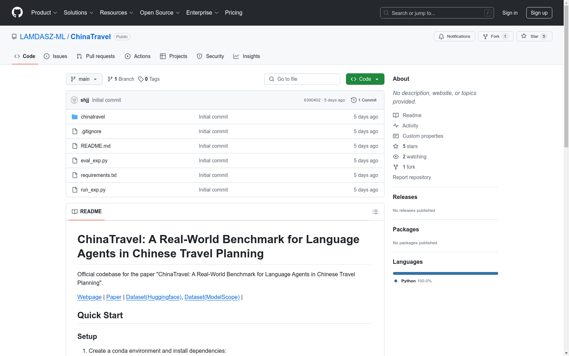Click the star icon beside 5 stars
Screen dimensions: 569x356
coord(396,146)
